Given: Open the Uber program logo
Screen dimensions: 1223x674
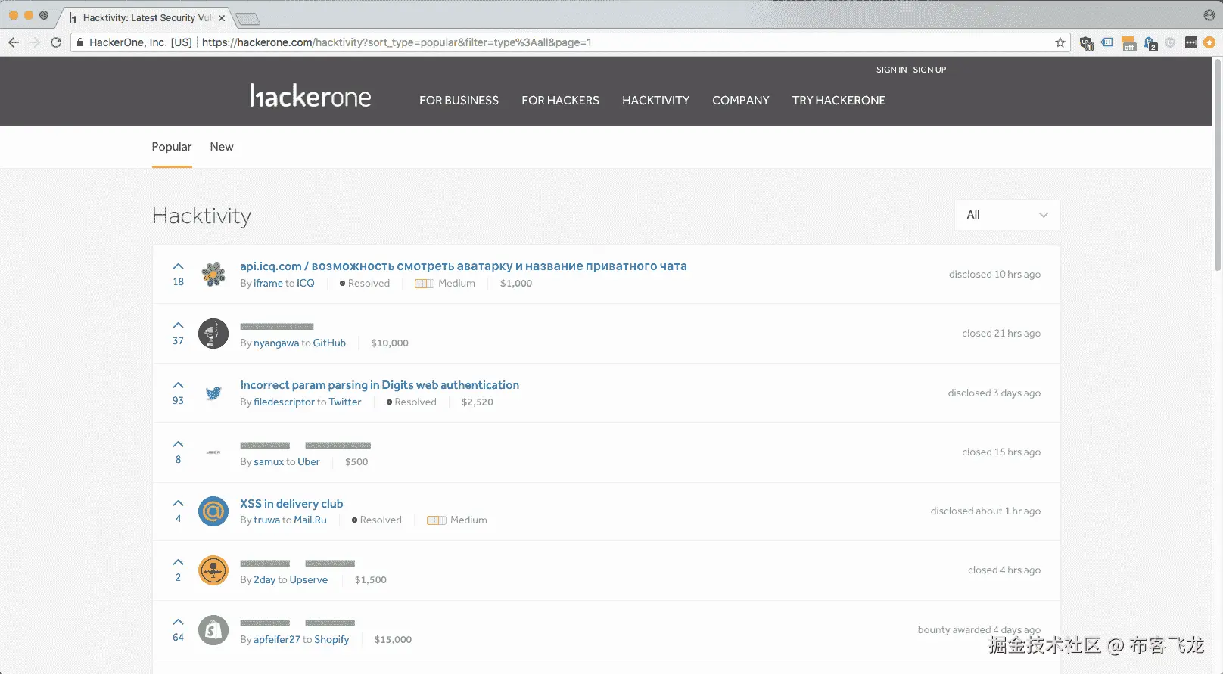Looking at the screenshot, I should coord(213,452).
